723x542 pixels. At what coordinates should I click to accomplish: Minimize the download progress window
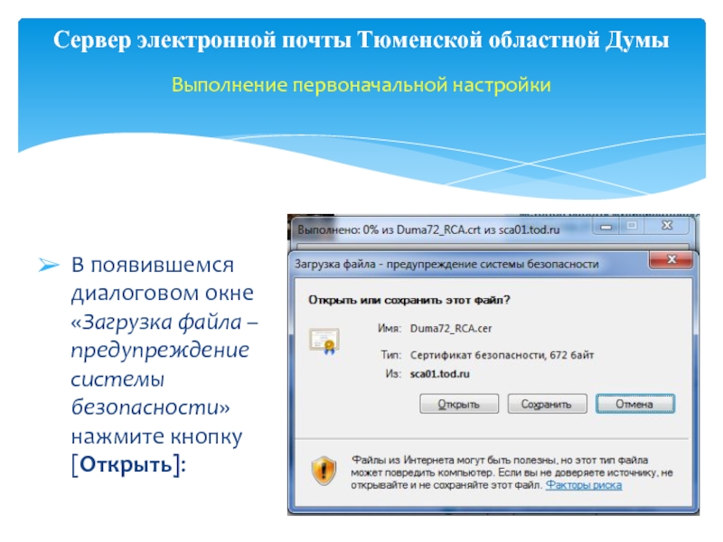[606, 227]
